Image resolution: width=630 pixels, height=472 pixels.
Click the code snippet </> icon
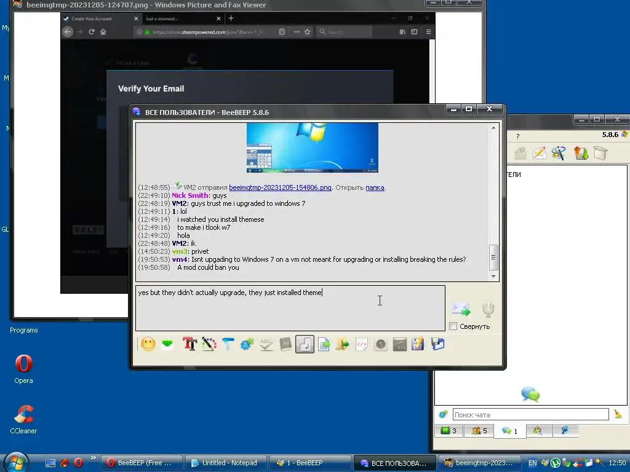[x=362, y=344]
